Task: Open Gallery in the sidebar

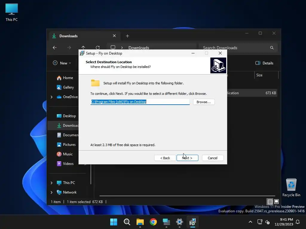Action: coord(65,87)
